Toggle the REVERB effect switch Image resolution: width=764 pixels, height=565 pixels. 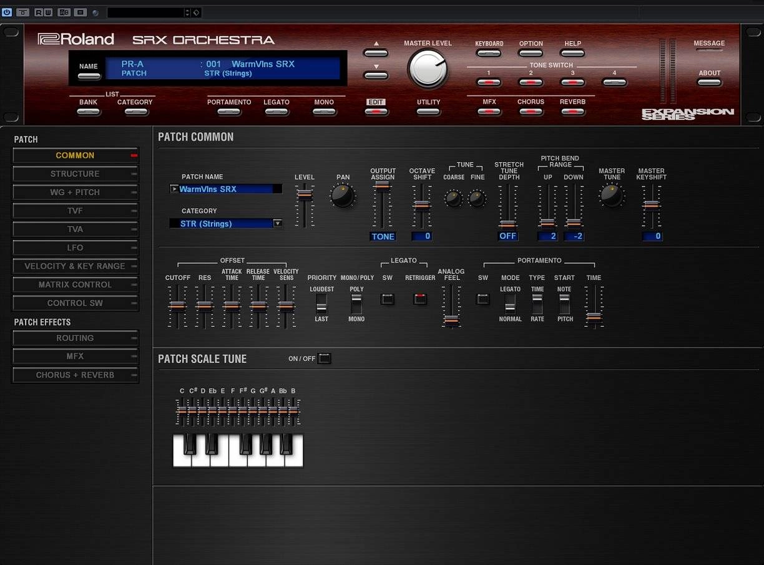tap(572, 112)
